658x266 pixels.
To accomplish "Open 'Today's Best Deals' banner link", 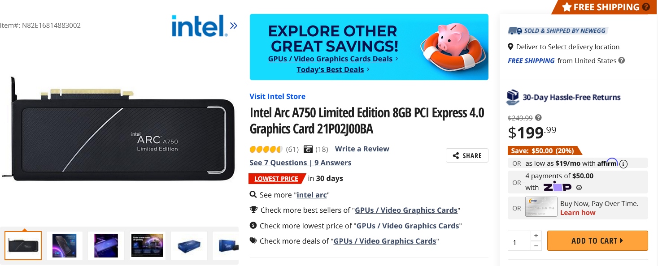I will tap(330, 69).
